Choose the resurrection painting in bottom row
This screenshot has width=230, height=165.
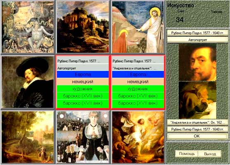click(x=138, y=137)
